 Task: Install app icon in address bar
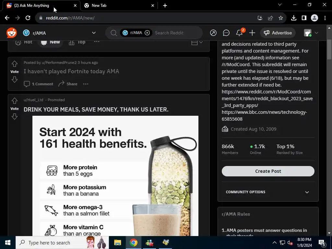[260, 18]
